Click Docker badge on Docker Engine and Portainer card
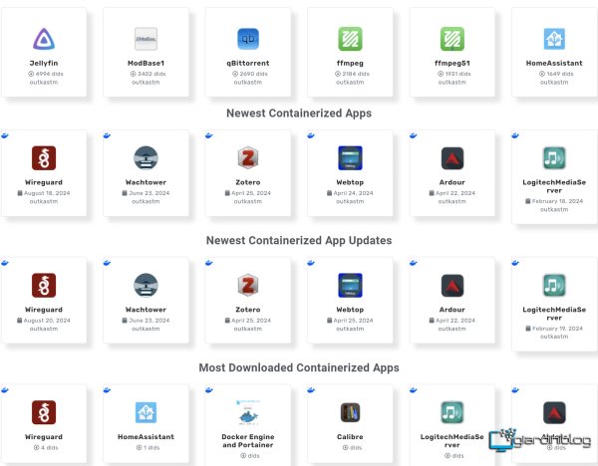Viewport: 598px width, 466px height. [x=208, y=390]
